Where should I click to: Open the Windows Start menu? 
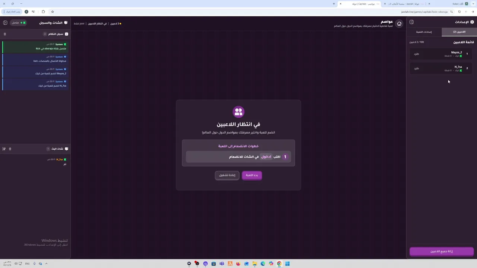[287, 264]
